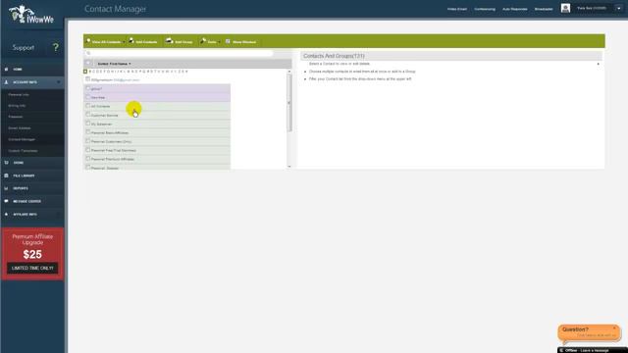Tick the select-all checkbox in list header
Image resolution: width=628 pixels, height=353 pixels.
tap(88, 63)
